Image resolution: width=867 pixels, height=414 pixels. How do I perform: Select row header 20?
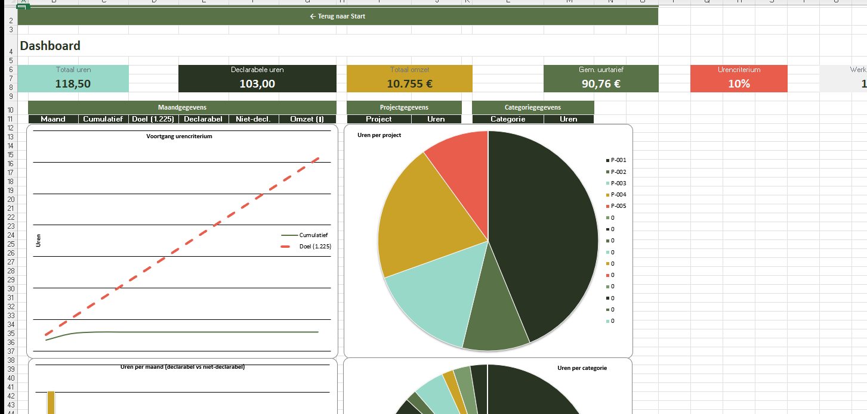[x=11, y=200]
